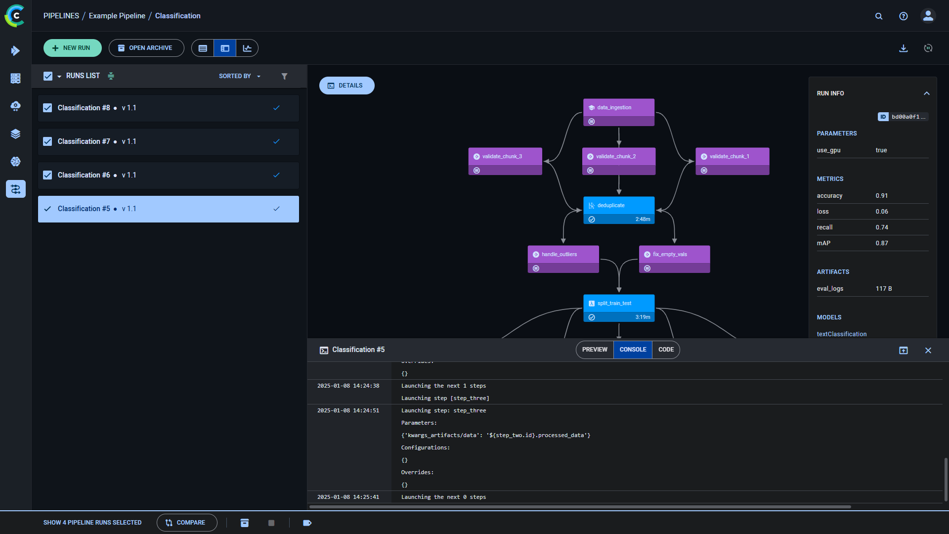949x534 pixels.
Task: Uncheck the Classification #8 checkbox
Action: 47,108
